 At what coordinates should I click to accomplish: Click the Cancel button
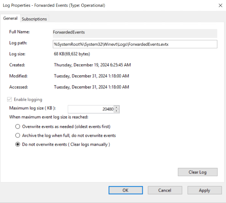coord(165,190)
